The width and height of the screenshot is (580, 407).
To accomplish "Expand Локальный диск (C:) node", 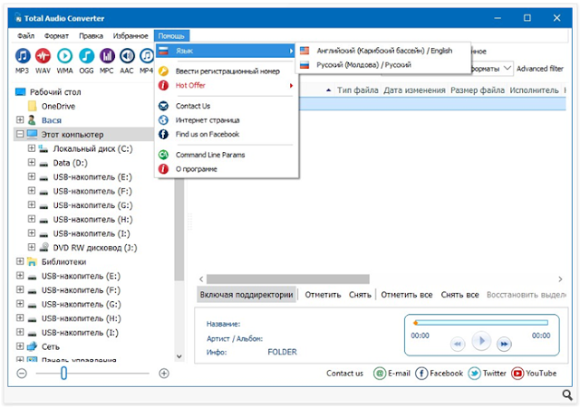I will click(x=32, y=148).
